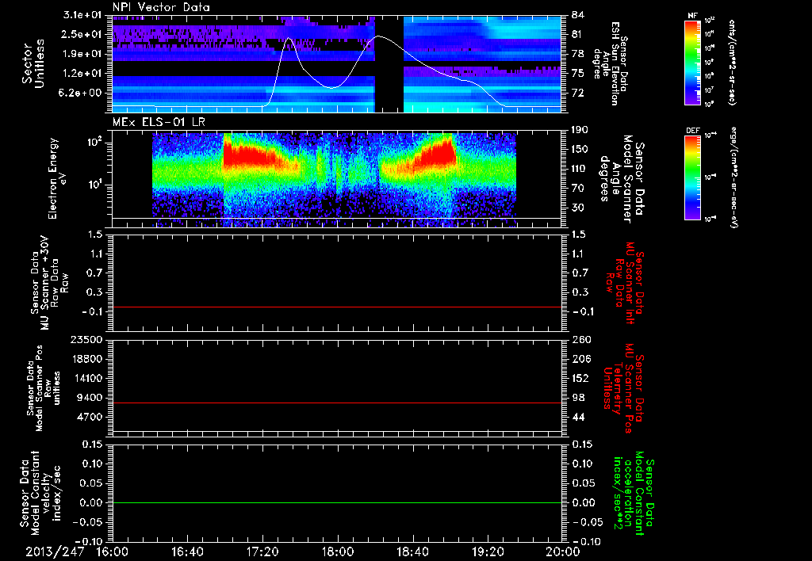The image size is (812, 561).
Task: Click the "9400" scanner position tick value
Action: (x=90, y=398)
